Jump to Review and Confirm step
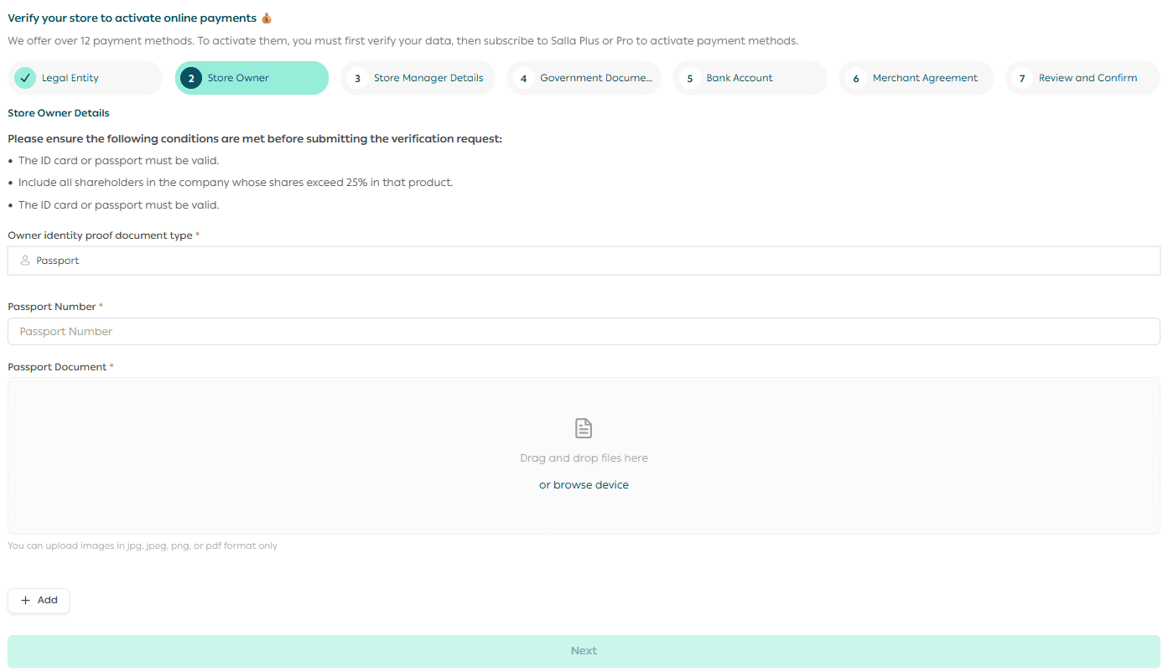Viewport: 1173px width, 672px height. pos(1087,78)
